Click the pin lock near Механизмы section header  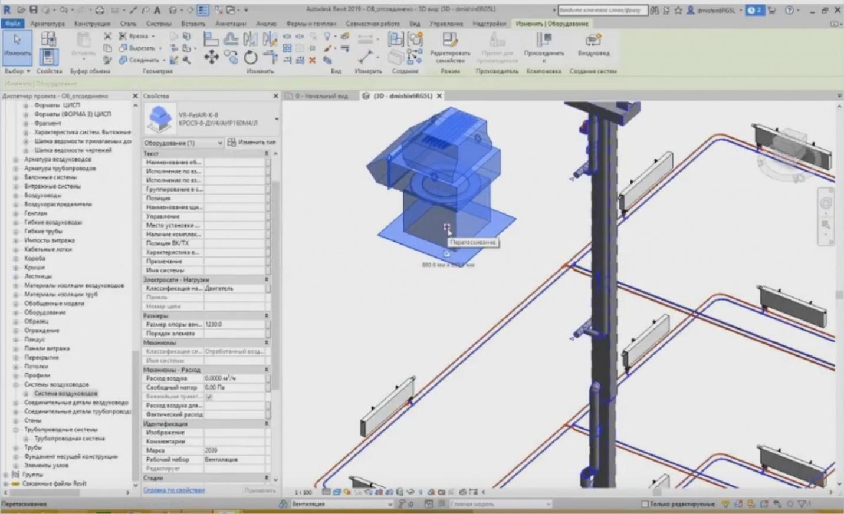(x=267, y=342)
